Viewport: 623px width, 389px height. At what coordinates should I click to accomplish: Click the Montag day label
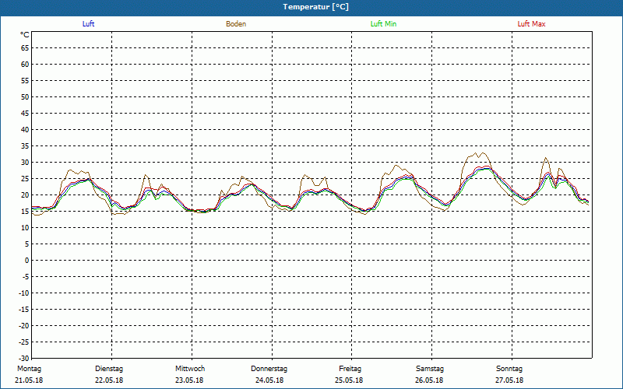[29, 369]
